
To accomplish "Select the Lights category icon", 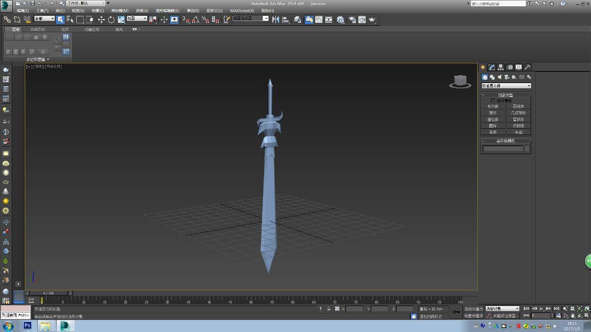I will tap(499, 77).
